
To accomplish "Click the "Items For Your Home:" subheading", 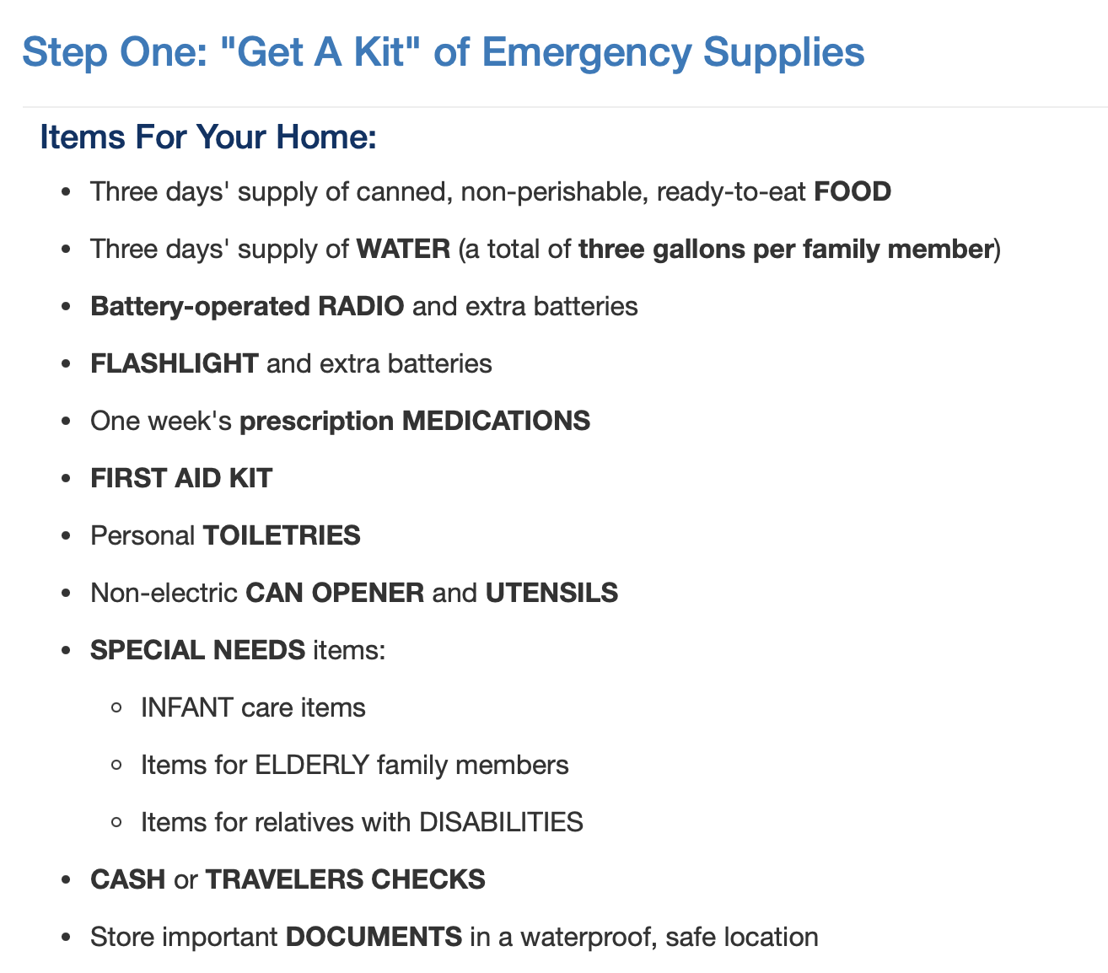I will (207, 137).
